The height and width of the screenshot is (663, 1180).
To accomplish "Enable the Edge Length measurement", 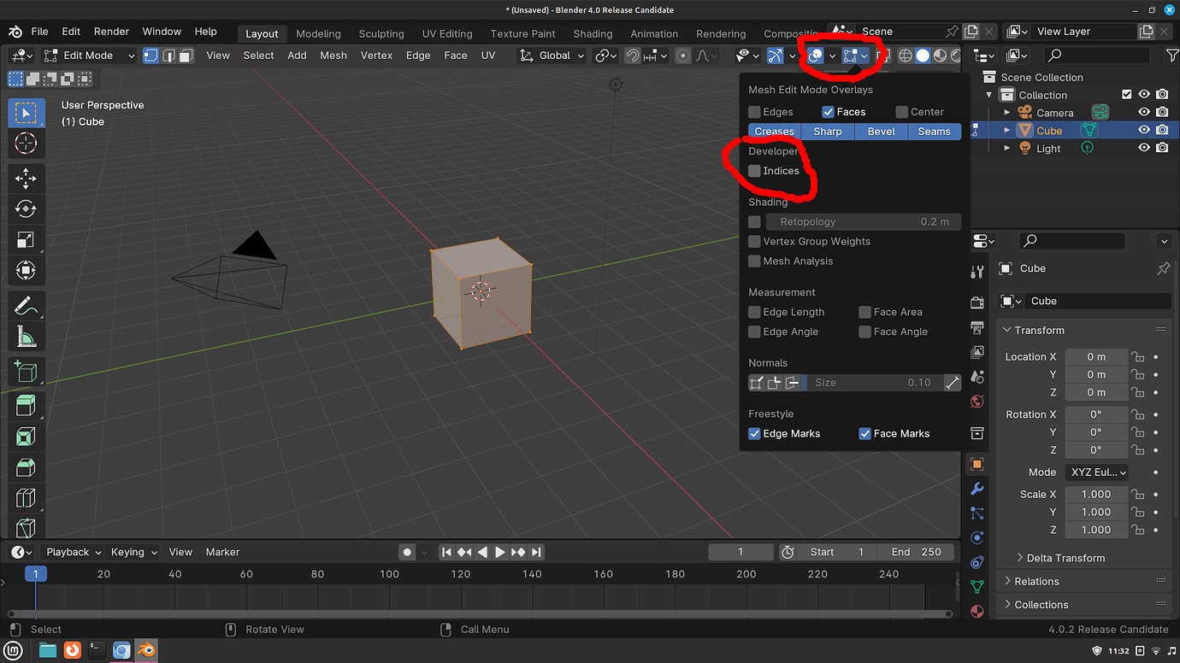I will pyautogui.click(x=754, y=312).
